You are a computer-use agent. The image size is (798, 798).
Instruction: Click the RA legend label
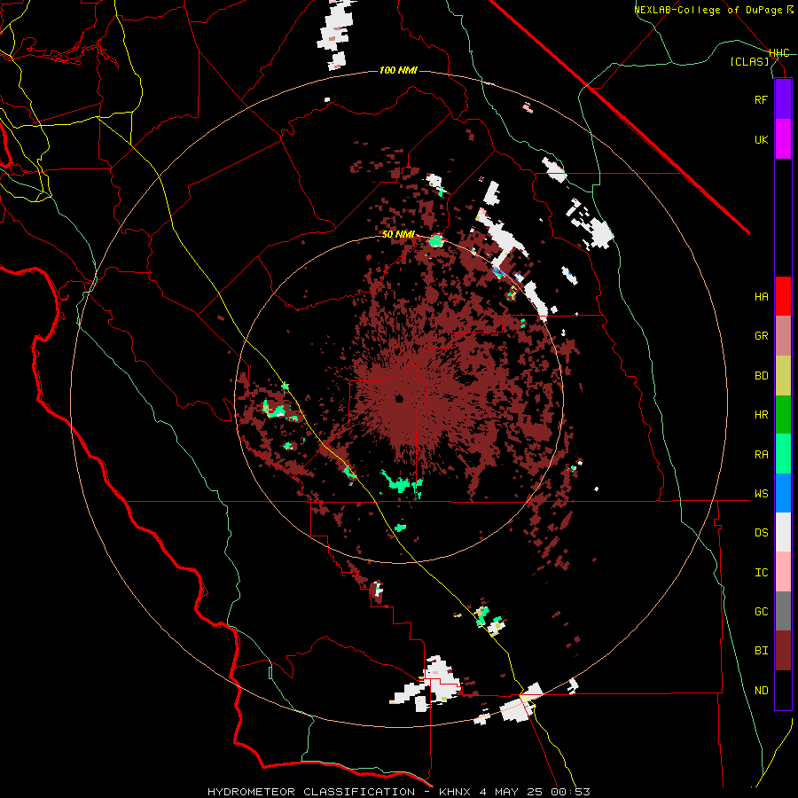coord(761,455)
